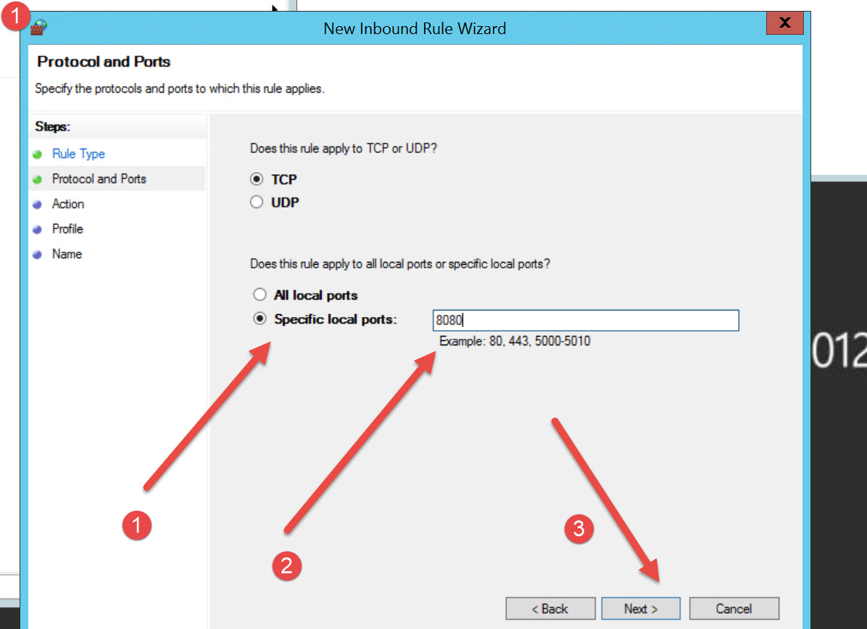Select the All local ports option
867x629 pixels.
click(x=260, y=295)
